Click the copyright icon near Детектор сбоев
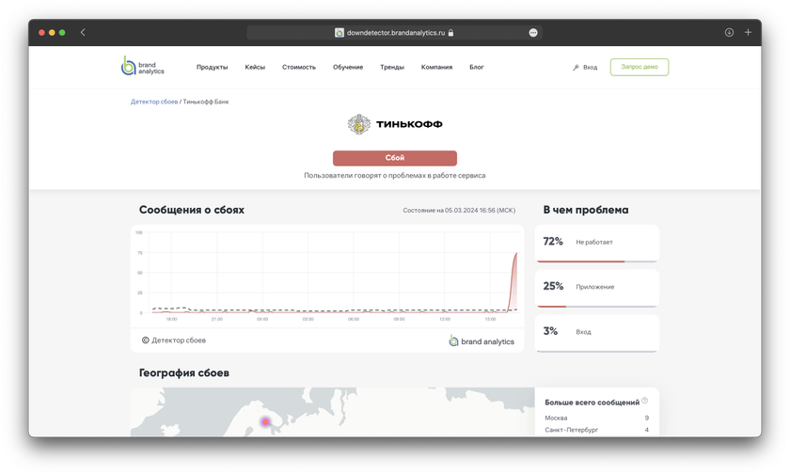This screenshot has width=790, height=475. coord(145,340)
